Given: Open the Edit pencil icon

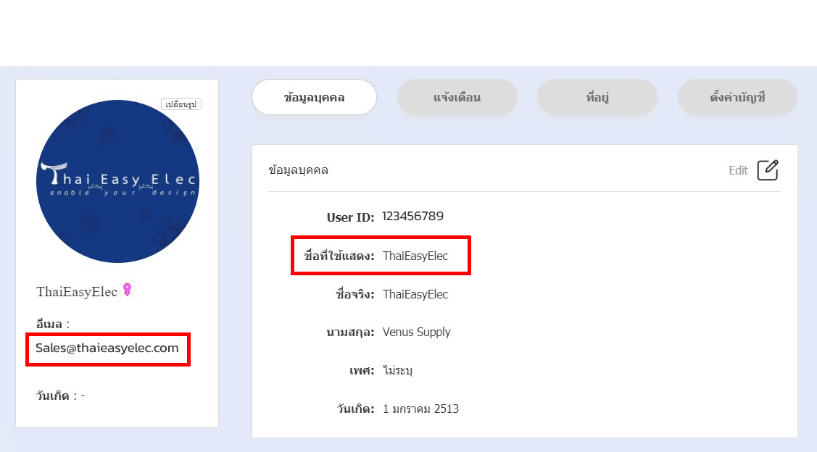Looking at the screenshot, I should tap(768, 169).
